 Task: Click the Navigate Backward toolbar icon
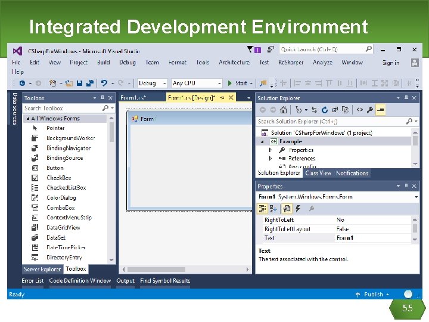[x=22, y=83]
